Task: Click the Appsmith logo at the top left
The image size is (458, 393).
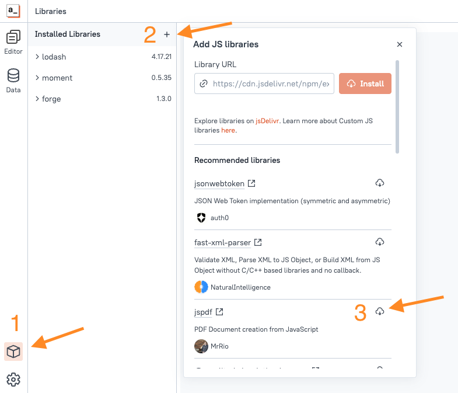Action: 13,11
